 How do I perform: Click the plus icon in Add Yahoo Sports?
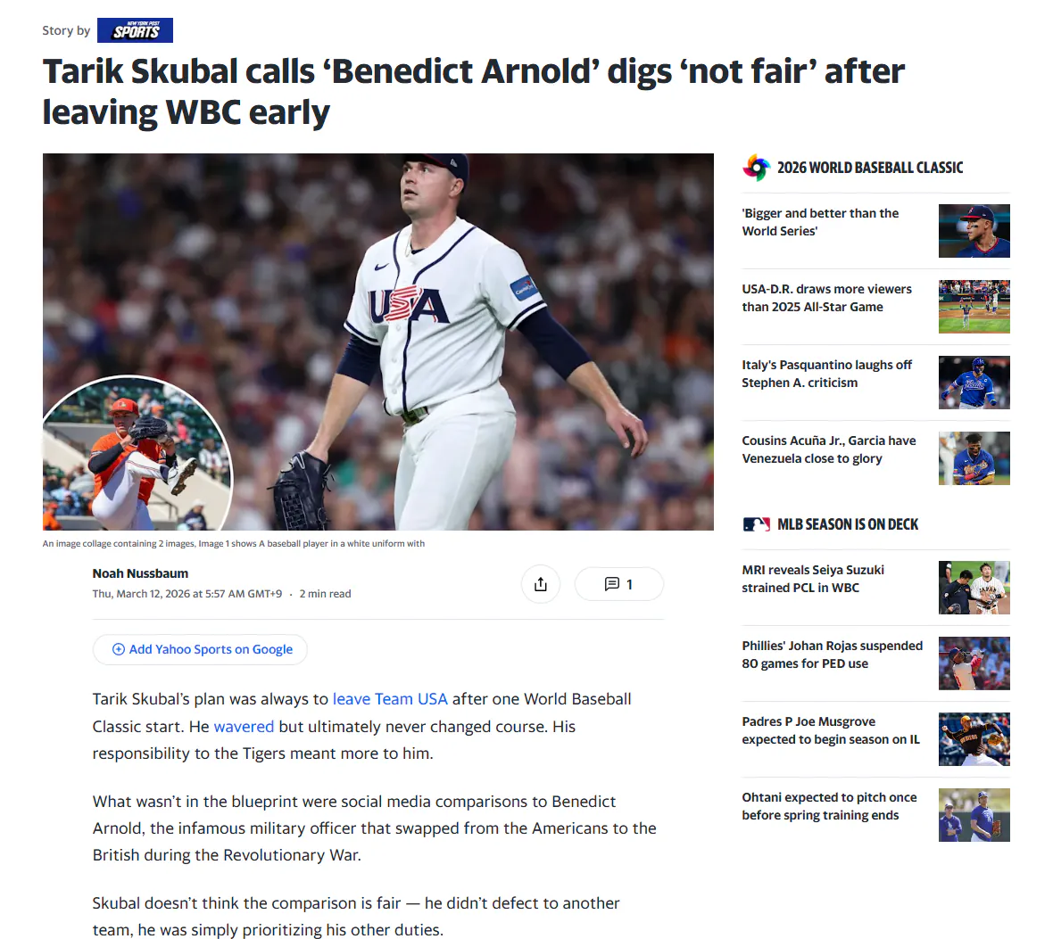[x=118, y=649]
